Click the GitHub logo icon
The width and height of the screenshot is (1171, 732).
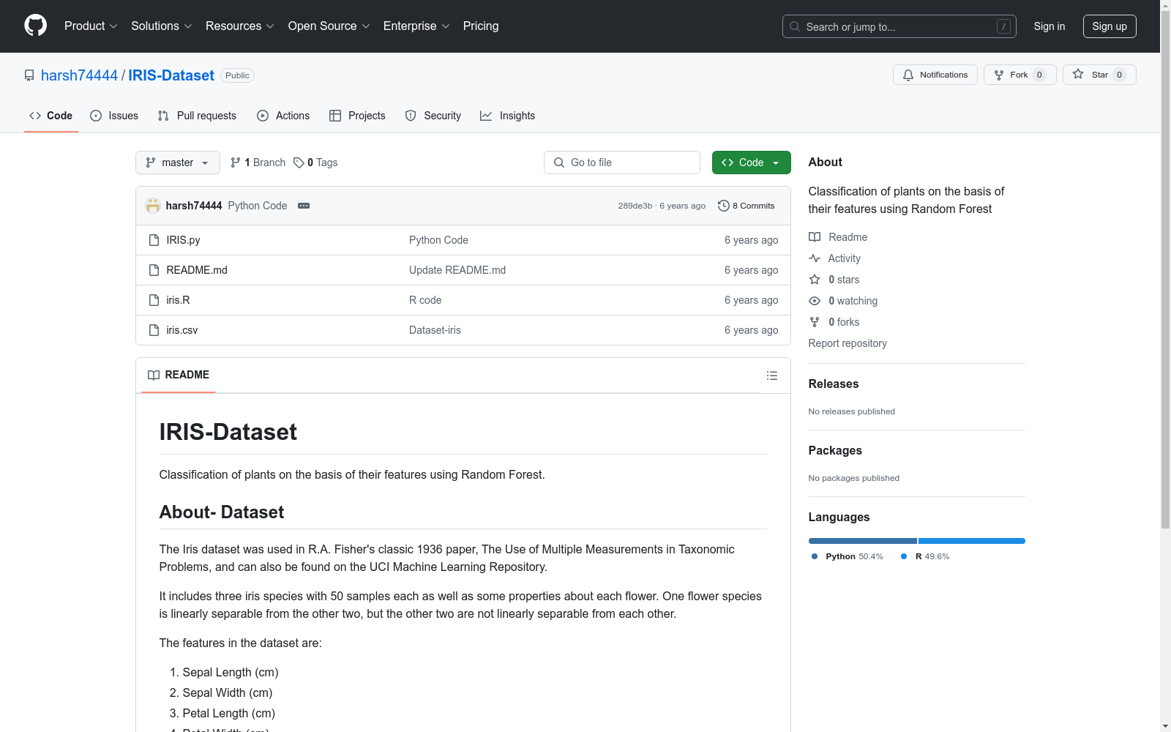pyautogui.click(x=35, y=26)
